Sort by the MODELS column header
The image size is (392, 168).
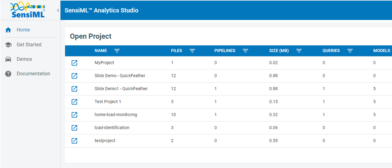382,51
